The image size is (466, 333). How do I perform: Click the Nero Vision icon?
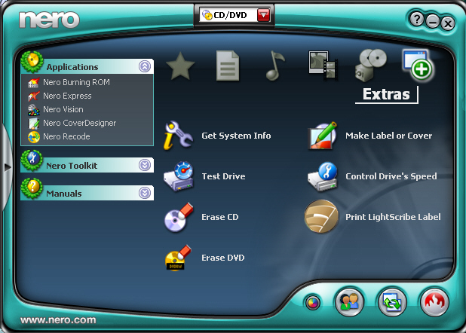click(34, 109)
